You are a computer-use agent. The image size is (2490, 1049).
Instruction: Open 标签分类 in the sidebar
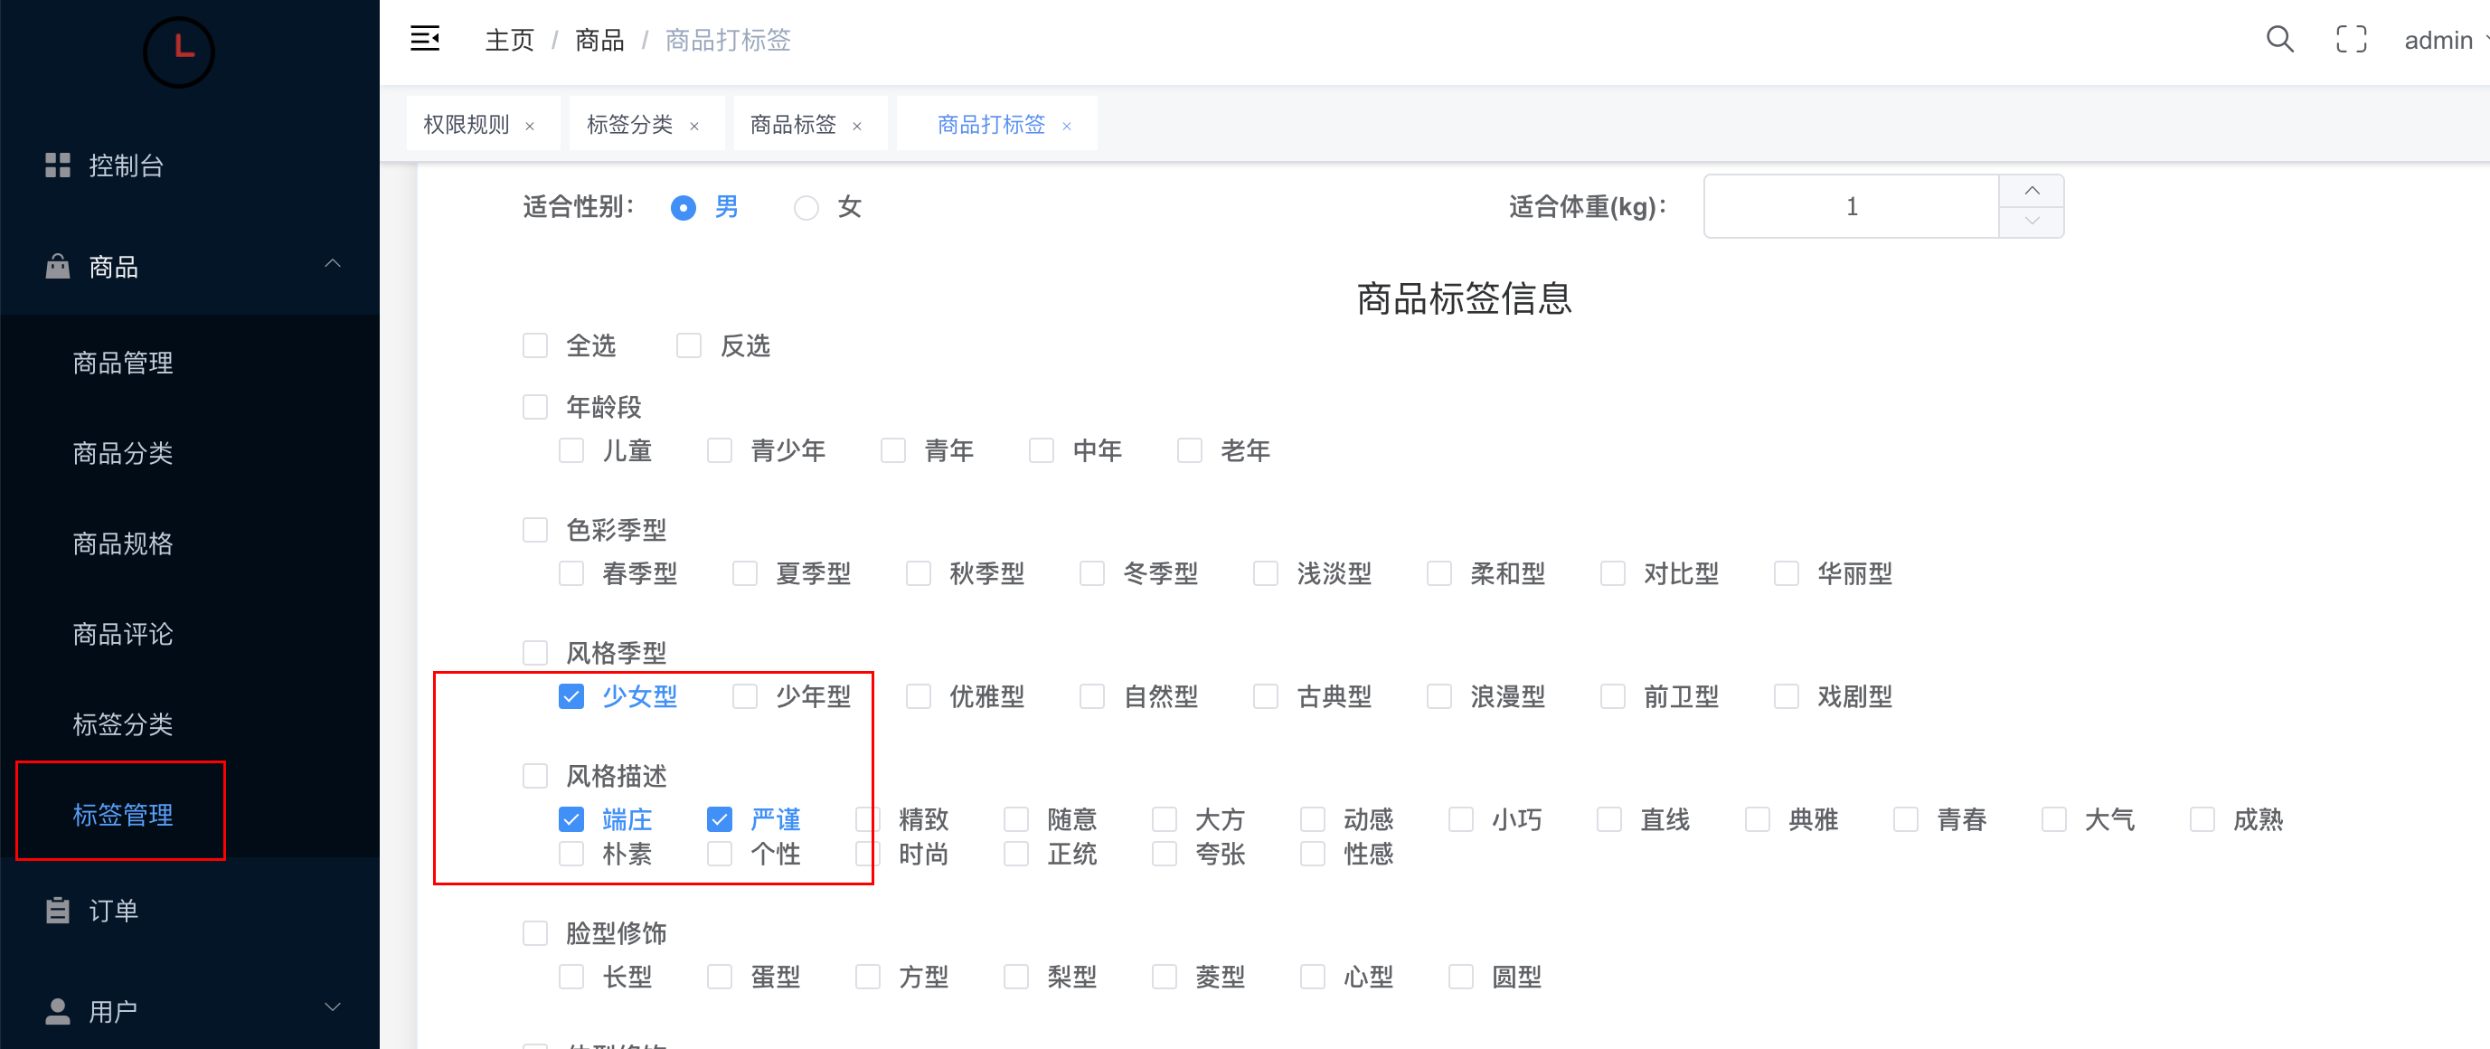point(123,724)
